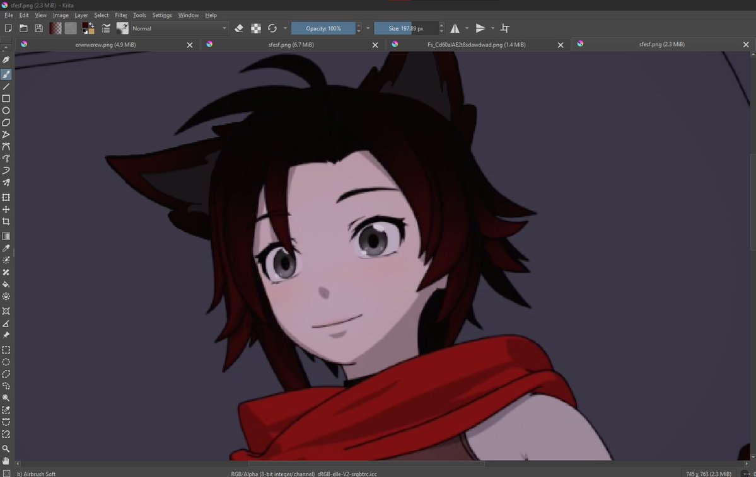The image size is (756, 477).
Task: Expand the arrow after the reload preset icon
Action: 285,28
